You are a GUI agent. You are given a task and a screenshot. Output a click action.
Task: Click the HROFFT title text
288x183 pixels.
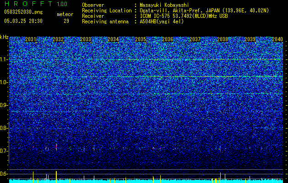pyautogui.click(x=28, y=4)
